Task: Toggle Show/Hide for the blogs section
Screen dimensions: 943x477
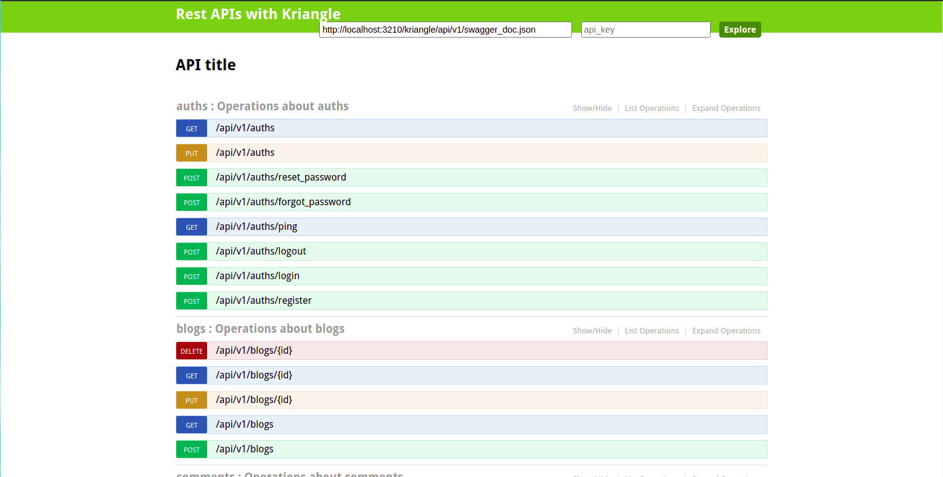Action: (592, 330)
